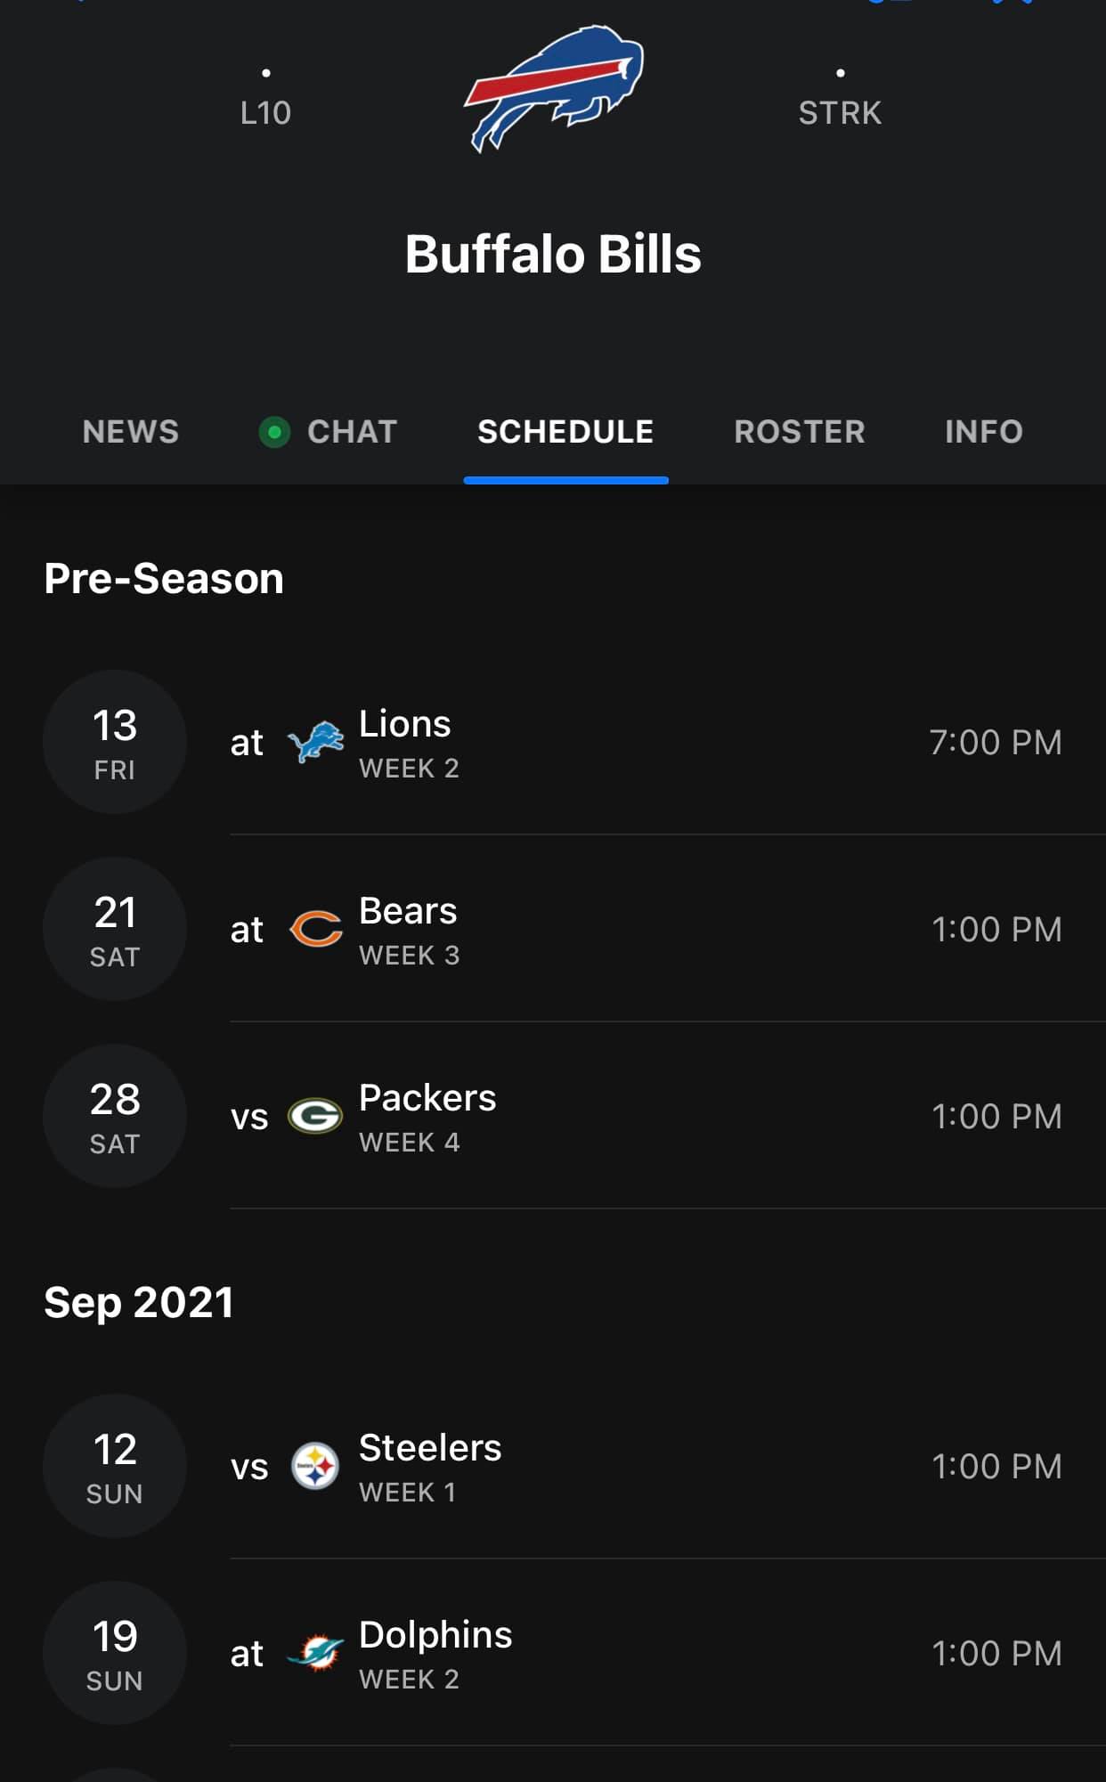Tap the Green Bay Packers logo
Screen dimensions: 1106x1782
315,1116
